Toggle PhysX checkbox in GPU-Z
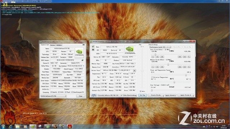The image size is (230, 129). pyautogui.click(x=65, y=92)
